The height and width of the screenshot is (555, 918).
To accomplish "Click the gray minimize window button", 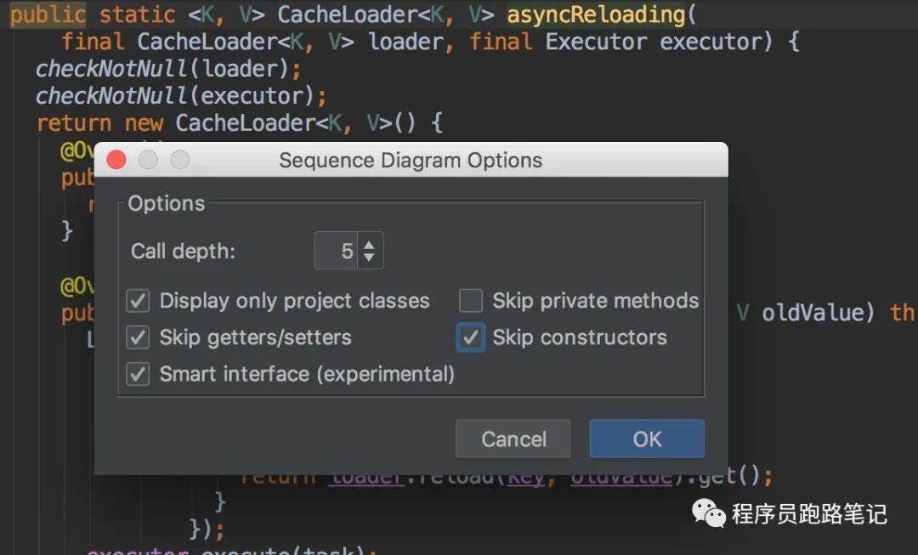I will 148,160.
